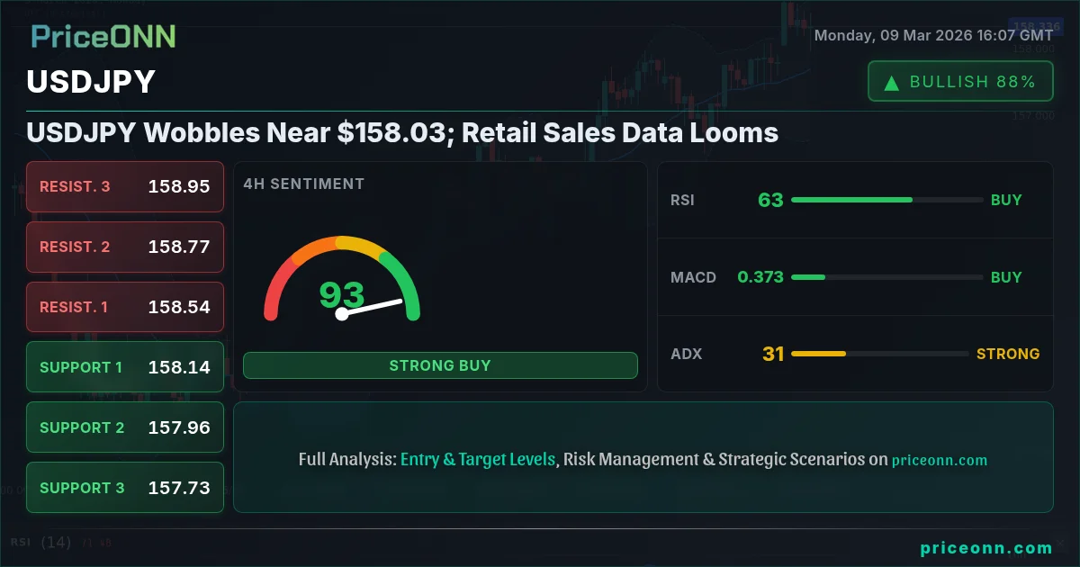Click the RSI progress bar

click(x=886, y=200)
